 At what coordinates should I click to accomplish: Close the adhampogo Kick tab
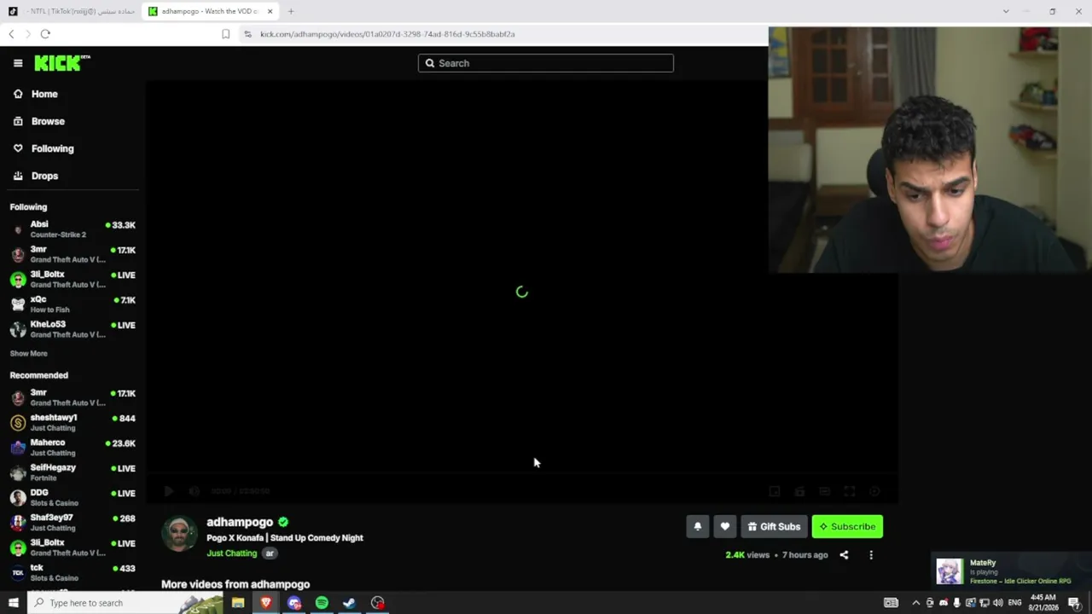[x=270, y=11]
